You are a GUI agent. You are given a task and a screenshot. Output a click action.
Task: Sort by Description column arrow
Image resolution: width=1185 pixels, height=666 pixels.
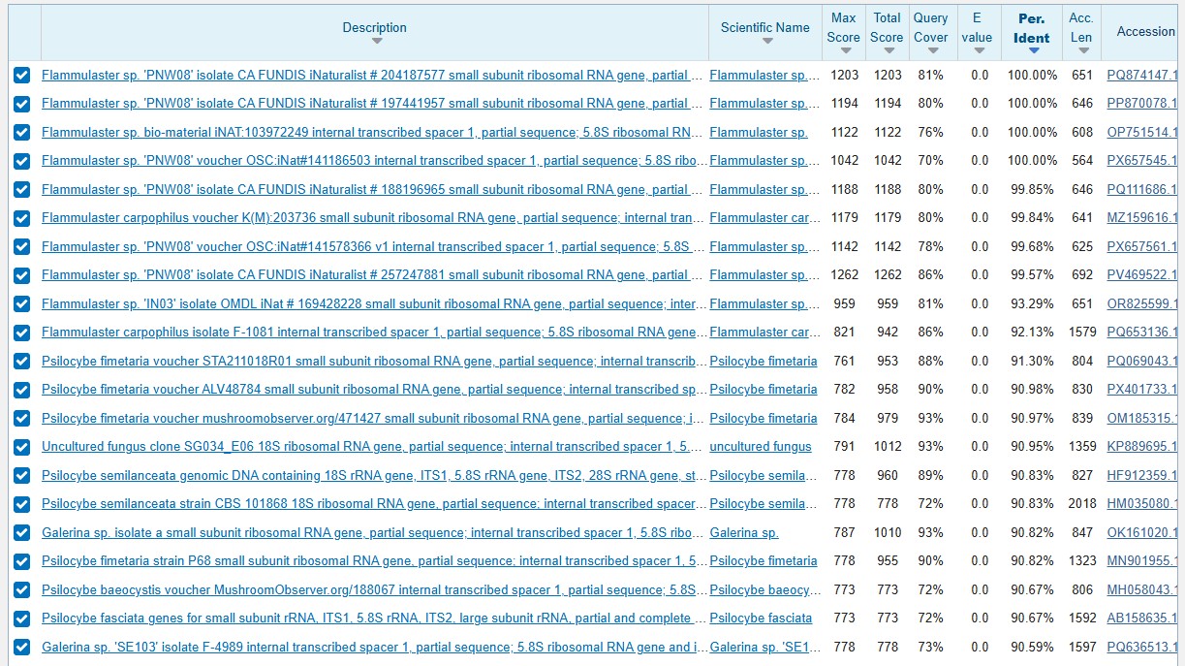376,41
